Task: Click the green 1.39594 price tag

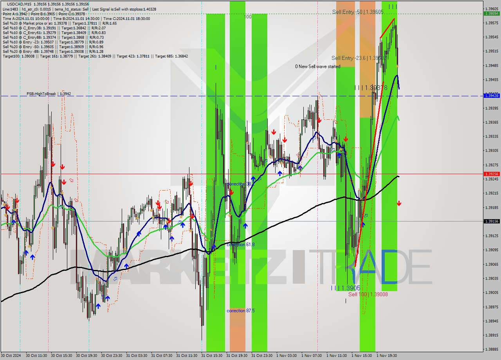Action: tap(492, 13)
